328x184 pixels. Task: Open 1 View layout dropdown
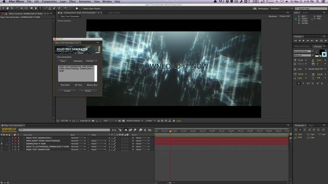coord(150,121)
